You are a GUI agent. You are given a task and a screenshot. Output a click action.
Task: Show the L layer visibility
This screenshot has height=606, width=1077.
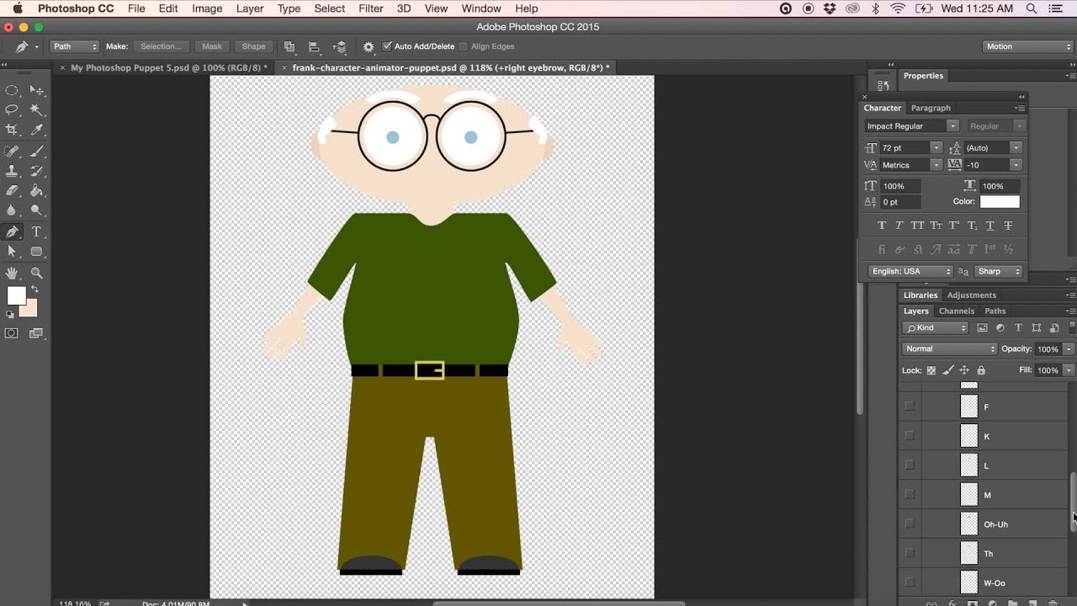[910, 465]
